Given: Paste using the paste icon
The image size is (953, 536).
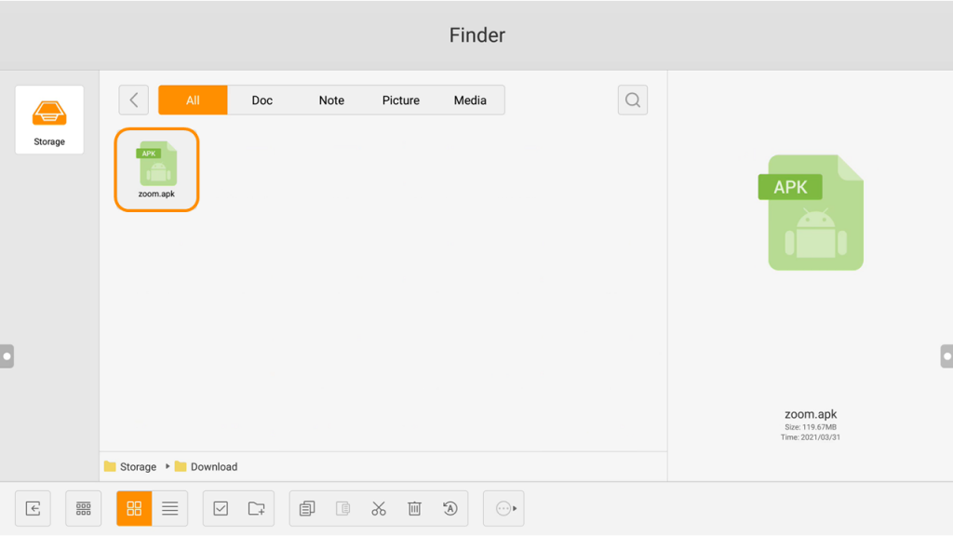Looking at the screenshot, I should (x=342, y=508).
